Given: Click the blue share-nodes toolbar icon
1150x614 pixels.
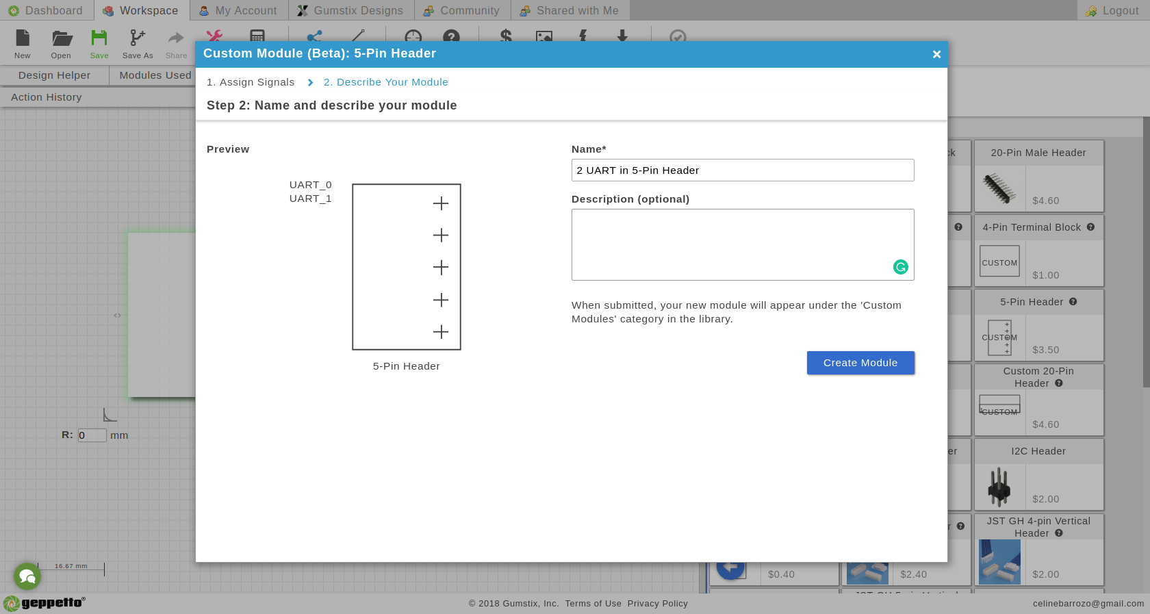Looking at the screenshot, I should [315, 36].
